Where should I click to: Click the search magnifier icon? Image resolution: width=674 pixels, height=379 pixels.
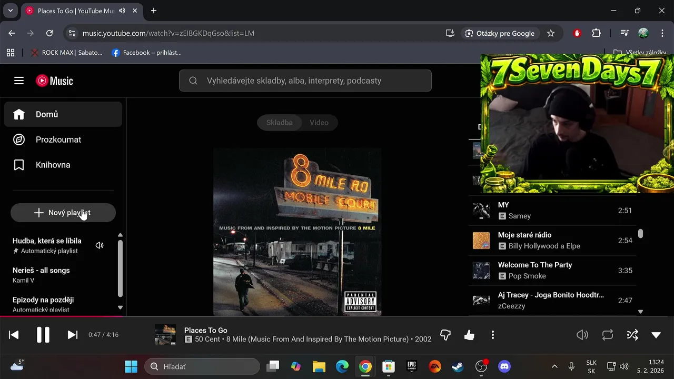click(193, 81)
